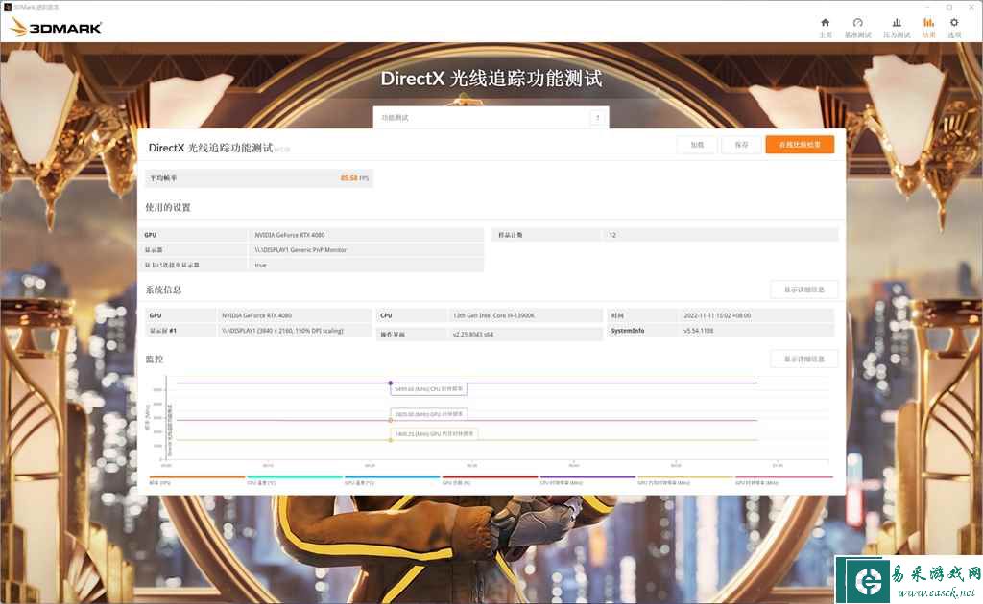
Task: Click the 3DMark logo
Action: coord(56,27)
